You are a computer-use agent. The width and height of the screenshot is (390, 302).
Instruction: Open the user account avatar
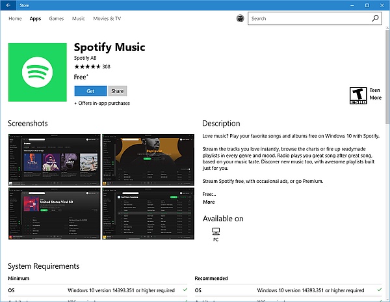point(240,18)
